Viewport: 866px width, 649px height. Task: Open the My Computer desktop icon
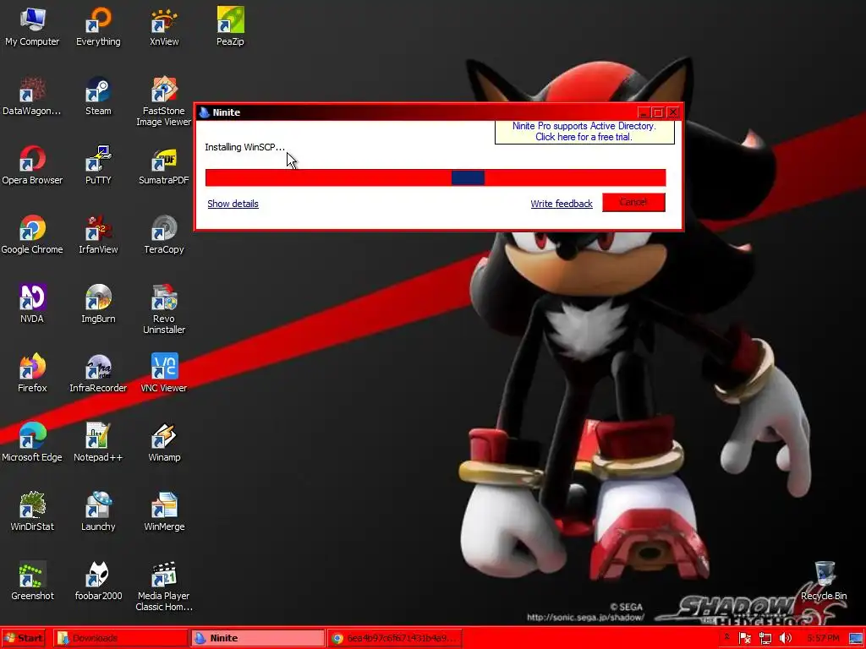(32, 27)
